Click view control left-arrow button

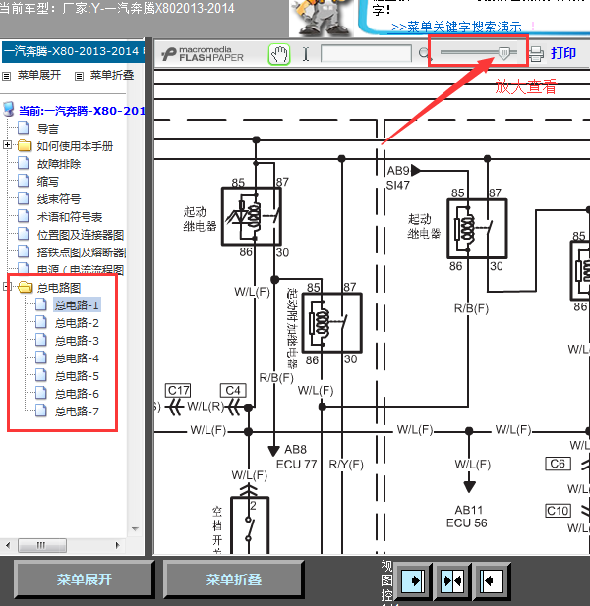[x=492, y=580]
